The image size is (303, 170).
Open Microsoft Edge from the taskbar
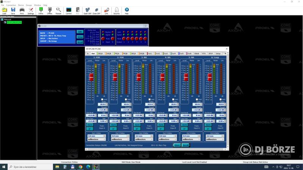click(88, 167)
